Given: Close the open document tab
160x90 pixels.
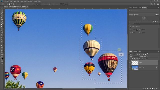Looking at the screenshot, I should pos(27,7).
